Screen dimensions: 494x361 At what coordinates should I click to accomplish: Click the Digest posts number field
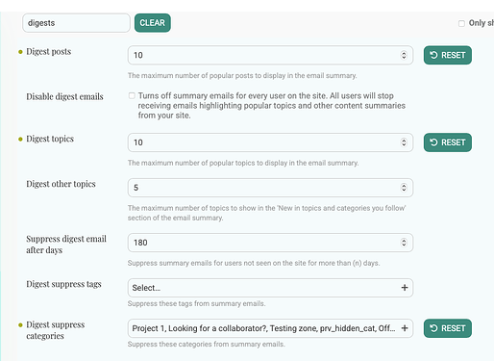[x=270, y=55]
